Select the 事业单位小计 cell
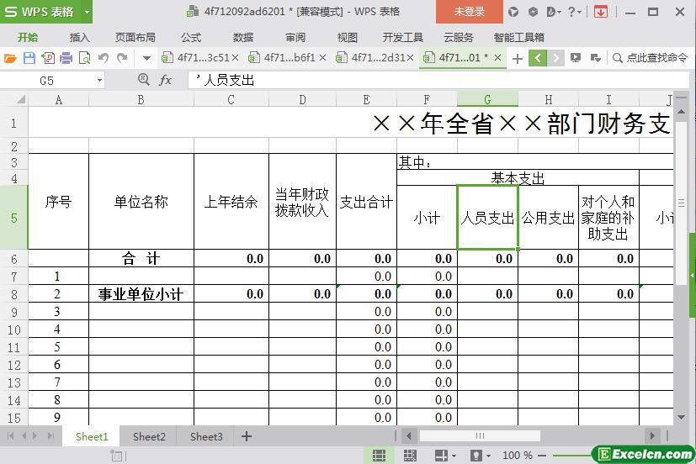Screen dimensions: 696x464 click(x=141, y=294)
